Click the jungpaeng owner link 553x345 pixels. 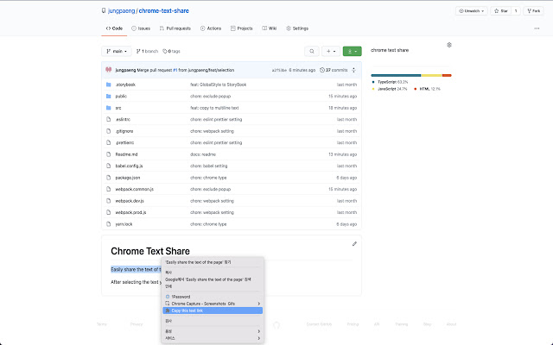[121, 11]
